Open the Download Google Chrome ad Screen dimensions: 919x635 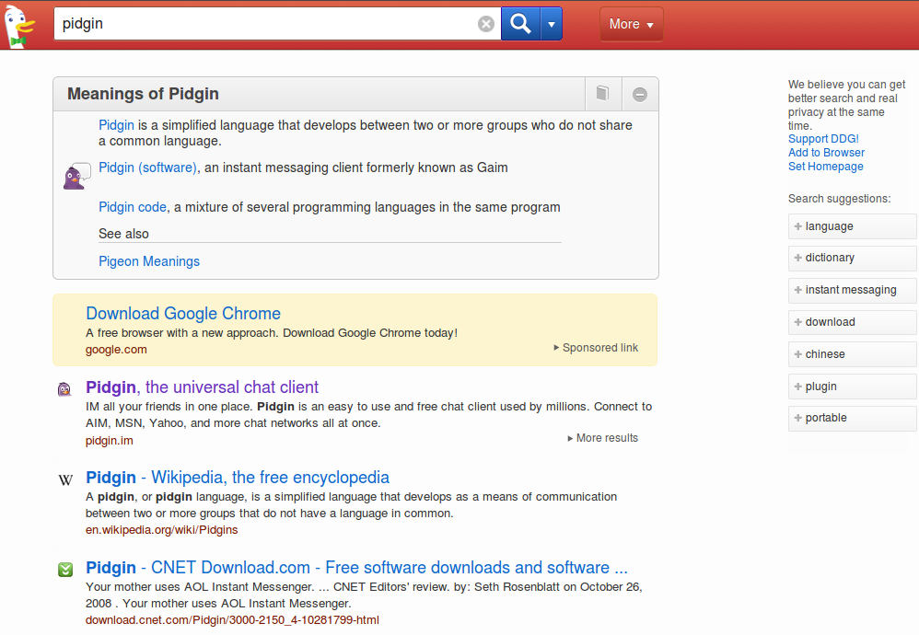pos(183,314)
